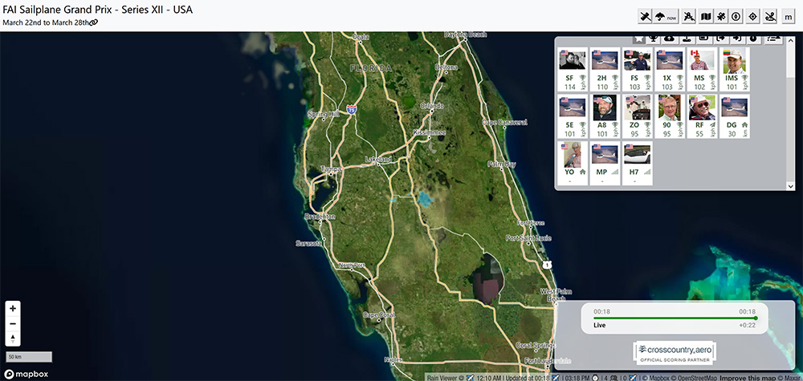The height and width of the screenshot is (381, 803).
Task: Reset map bearing to north arrow button
Action: (13, 338)
